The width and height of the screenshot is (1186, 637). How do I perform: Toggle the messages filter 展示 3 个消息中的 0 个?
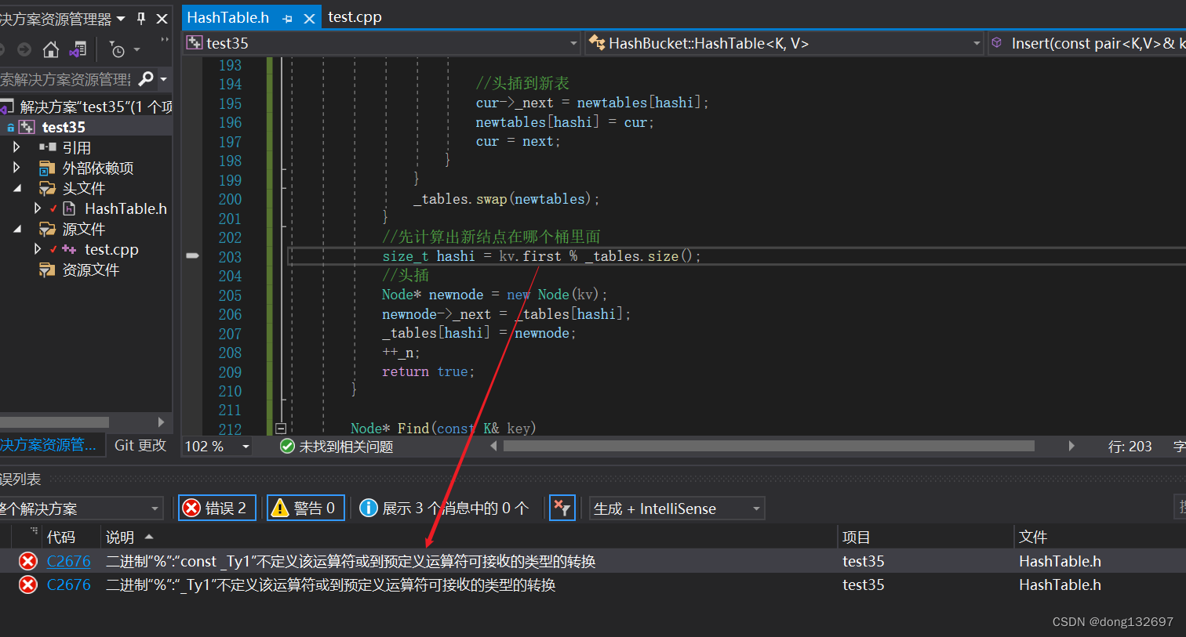pos(444,508)
